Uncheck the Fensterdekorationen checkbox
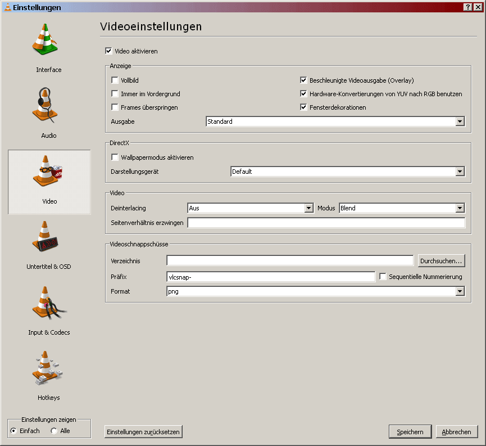486x446 pixels. tap(303, 107)
